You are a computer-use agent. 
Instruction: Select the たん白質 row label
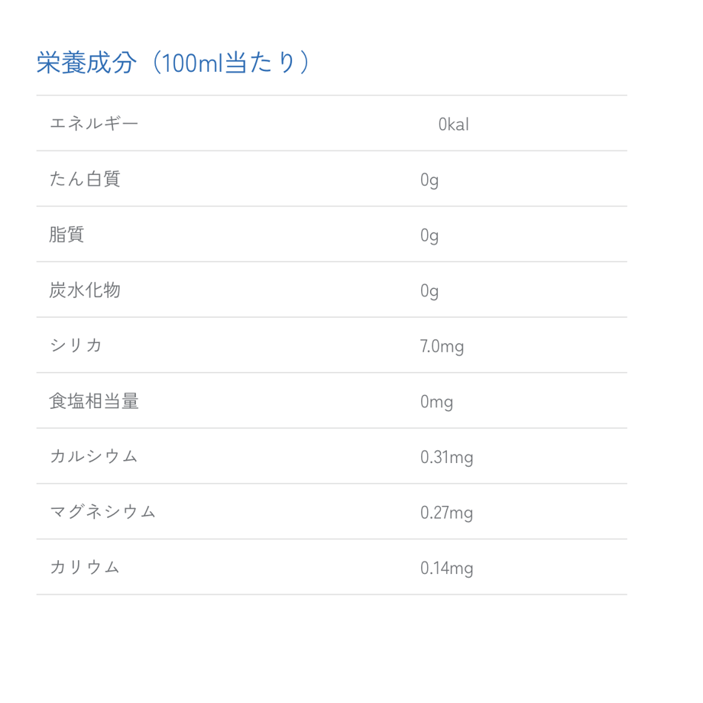tap(85, 179)
